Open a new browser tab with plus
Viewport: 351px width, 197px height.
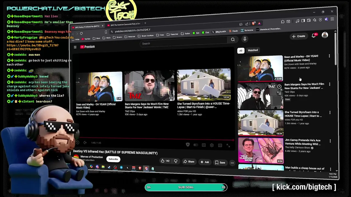[145, 23]
